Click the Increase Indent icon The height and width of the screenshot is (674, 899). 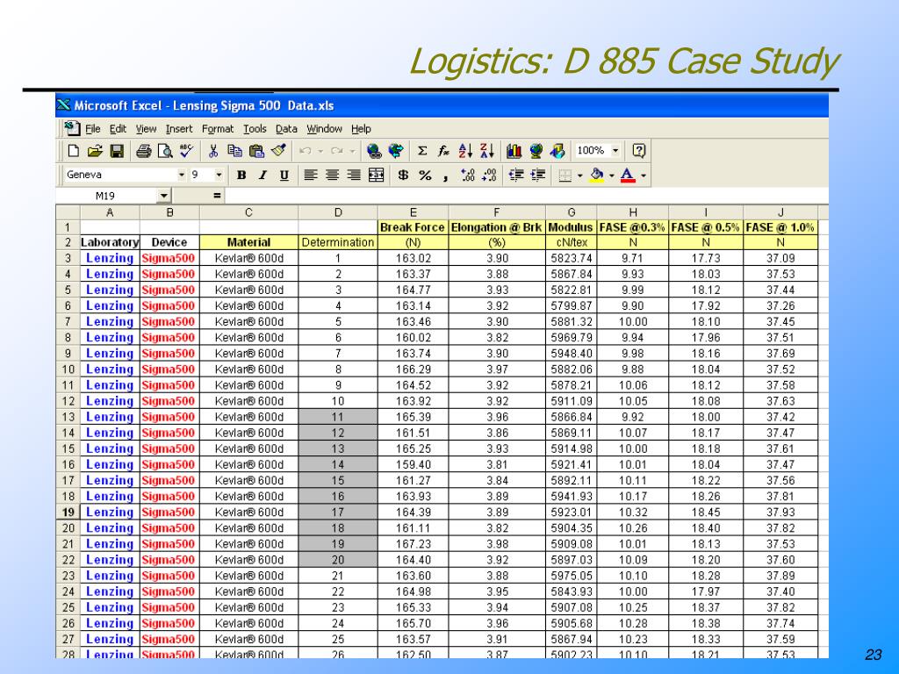538,176
